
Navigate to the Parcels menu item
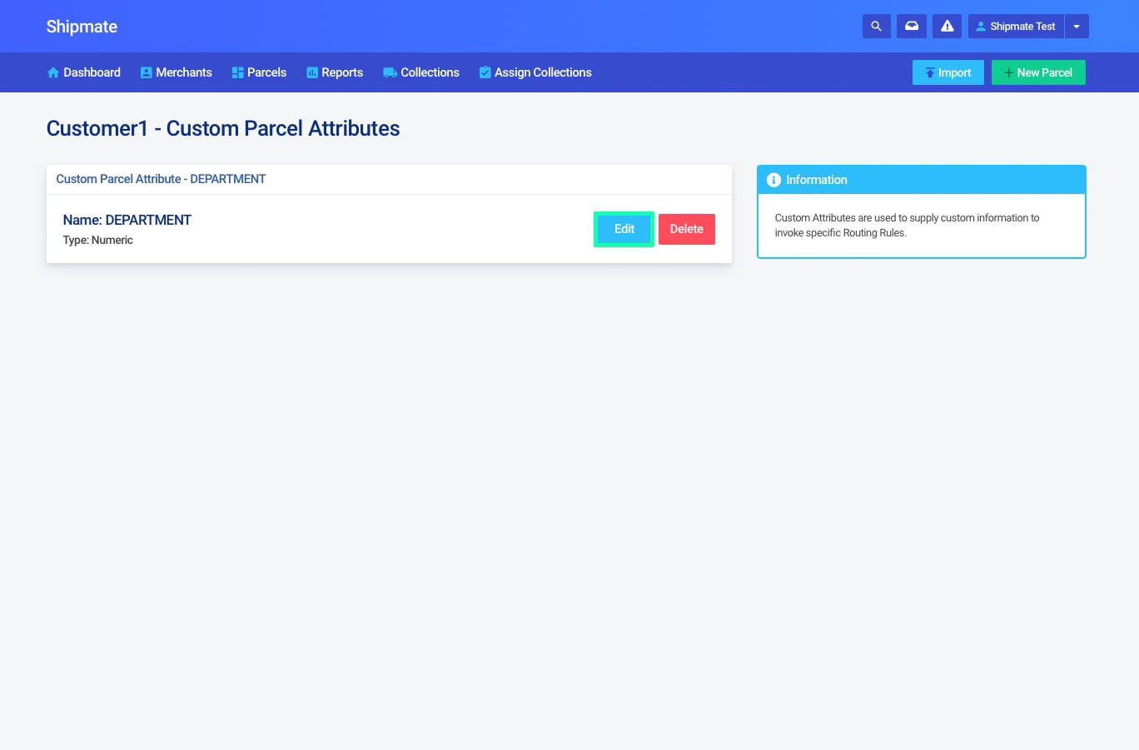(x=259, y=72)
